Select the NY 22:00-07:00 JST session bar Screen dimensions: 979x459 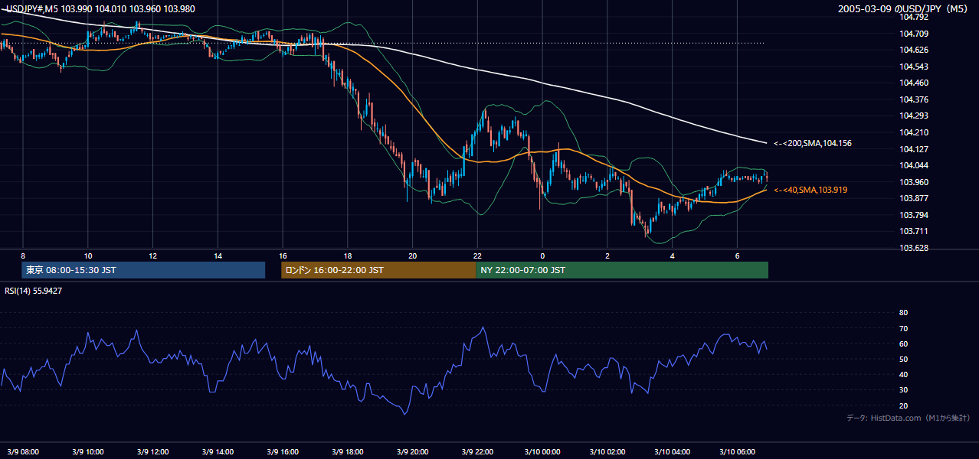[x=622, y=270]
